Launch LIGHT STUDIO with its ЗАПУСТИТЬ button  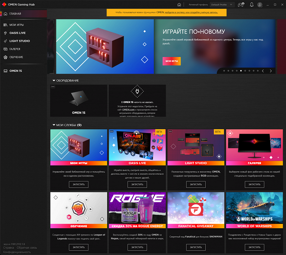pyautogui.click(x=196, y=184)
